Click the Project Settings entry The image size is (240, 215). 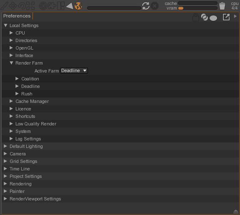point(25,176)
